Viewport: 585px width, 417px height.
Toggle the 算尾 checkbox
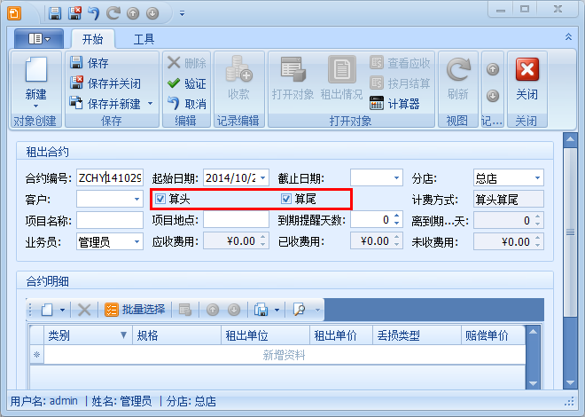(x=286, y=199)
